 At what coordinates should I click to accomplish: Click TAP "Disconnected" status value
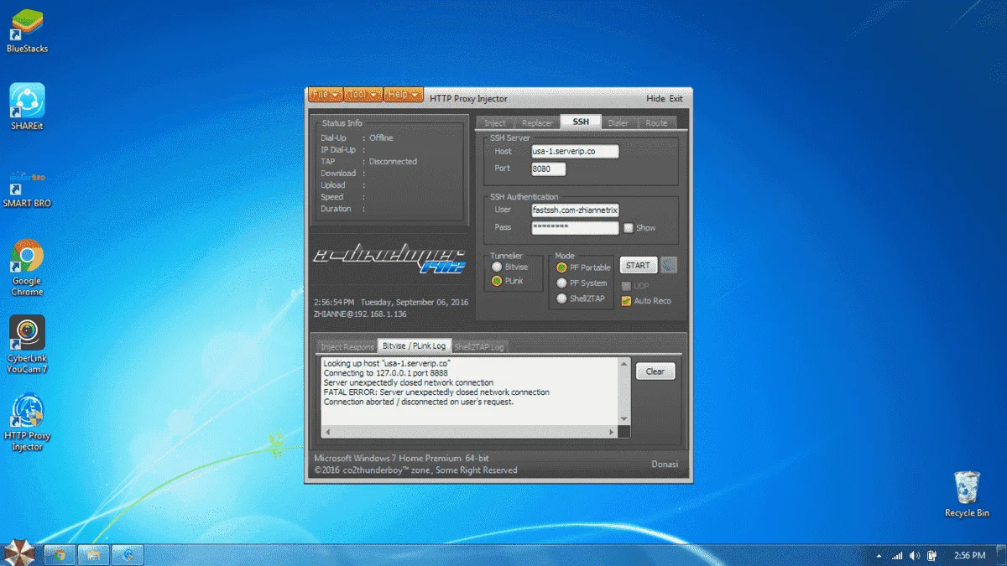tap(393, 162)
